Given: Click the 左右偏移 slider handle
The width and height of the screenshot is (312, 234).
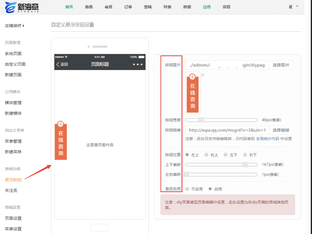Looking at the screenshot, I should click(186, 174).
